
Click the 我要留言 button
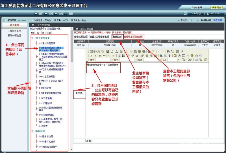(x=117, y=37)
